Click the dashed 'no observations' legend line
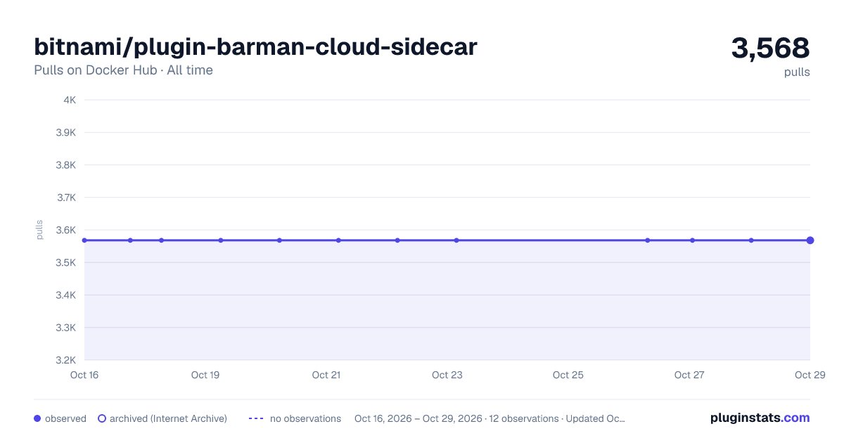The width and height of the screenshot is (844, 443). (256, 418)
